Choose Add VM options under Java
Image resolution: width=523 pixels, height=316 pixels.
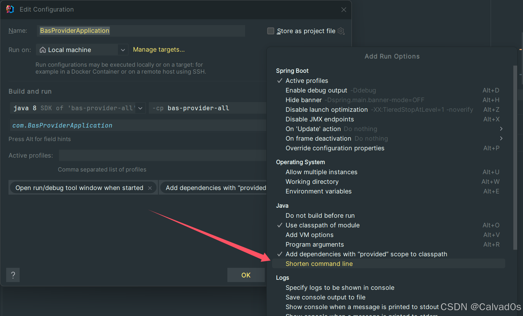309,235
